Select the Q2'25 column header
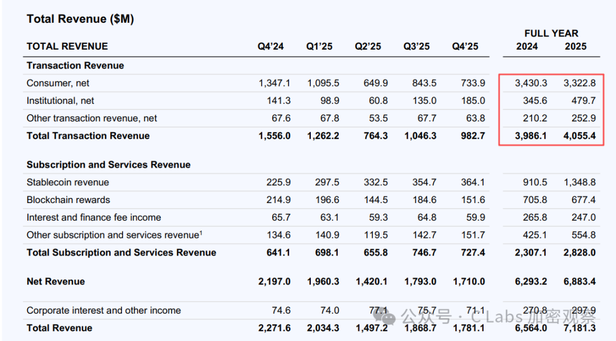Screen dimensions: 616x341 [368, 47]
